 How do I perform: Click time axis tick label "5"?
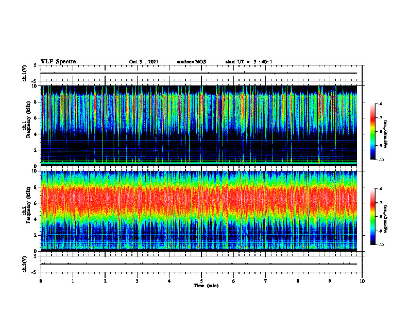pos(201,281)
